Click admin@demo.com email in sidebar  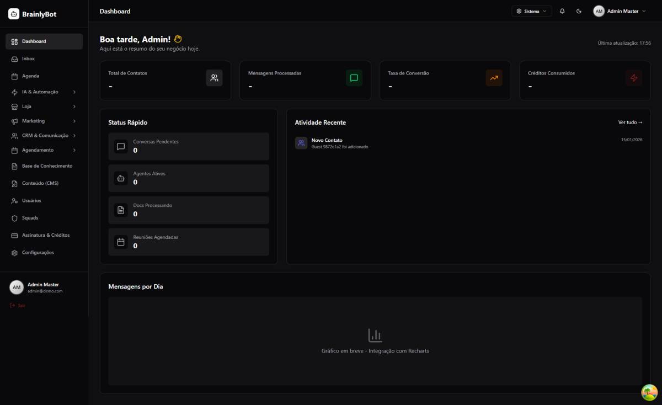[x=45, y=291]
